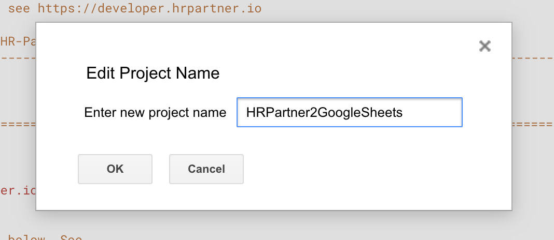Click OK to confirm project name
Screen dimensions: 554x240
coord(115,169)
